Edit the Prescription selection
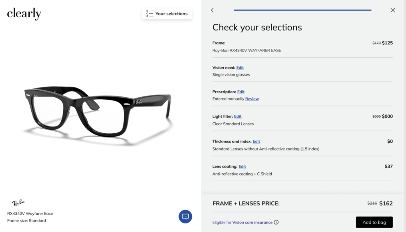 [x=241, y=92]
